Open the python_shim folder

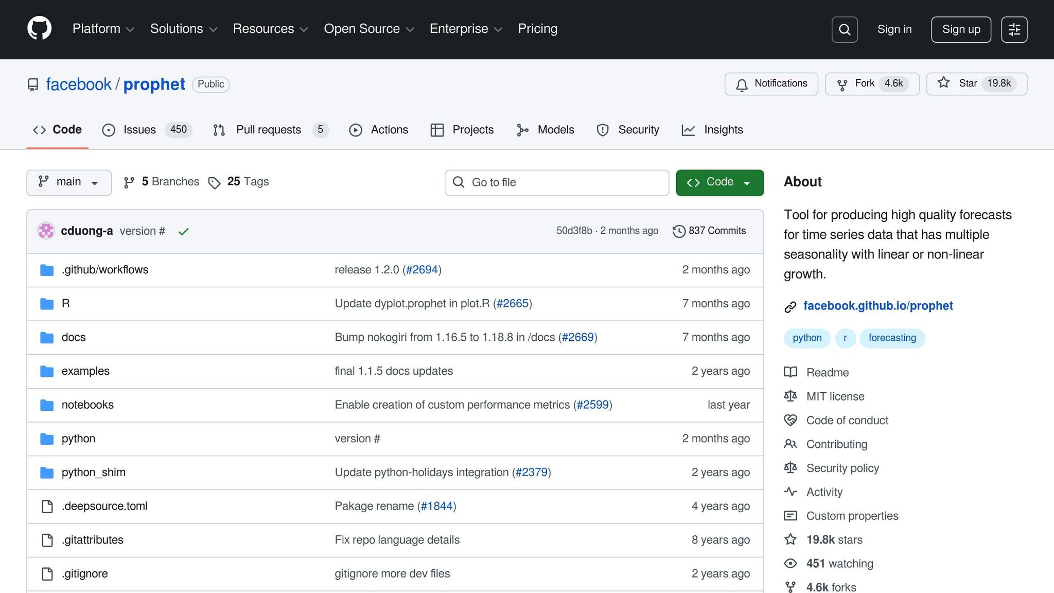tap(93, 473)
